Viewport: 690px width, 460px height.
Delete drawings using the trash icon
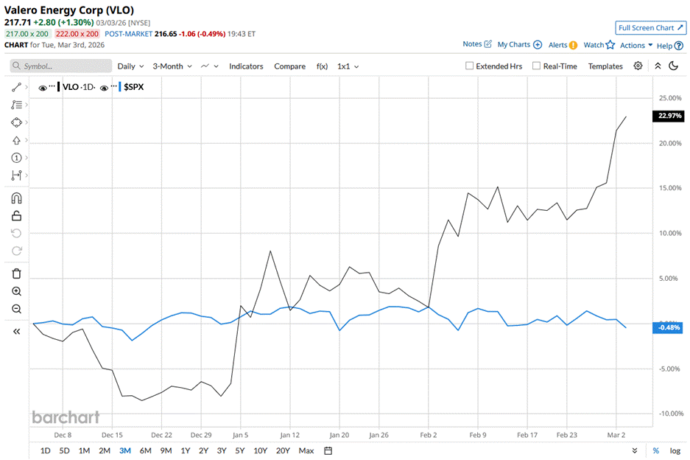pyautogui.click(x=16, y=273)
